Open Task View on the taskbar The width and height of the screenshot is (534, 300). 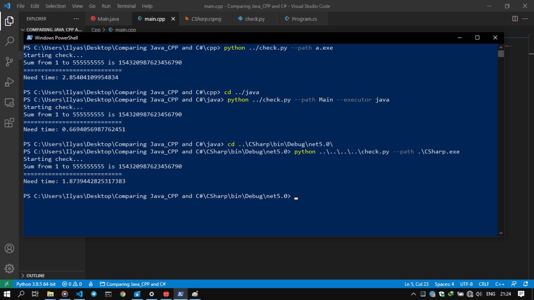pos(35,294)
